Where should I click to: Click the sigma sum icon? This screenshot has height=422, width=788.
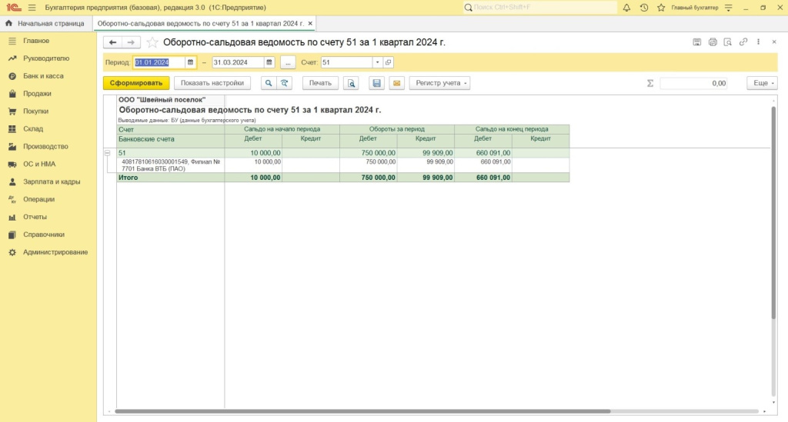point(649,83)
